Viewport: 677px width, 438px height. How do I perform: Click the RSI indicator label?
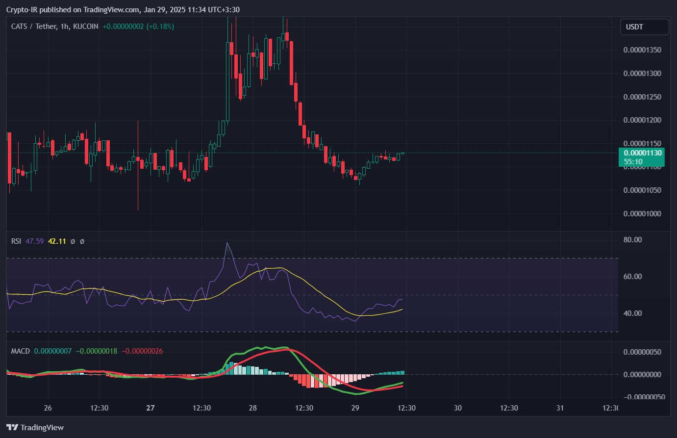tap(16, 241)
